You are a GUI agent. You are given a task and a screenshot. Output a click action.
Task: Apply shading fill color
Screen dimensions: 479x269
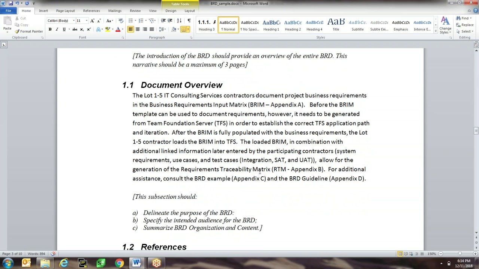tap(174, 30)
